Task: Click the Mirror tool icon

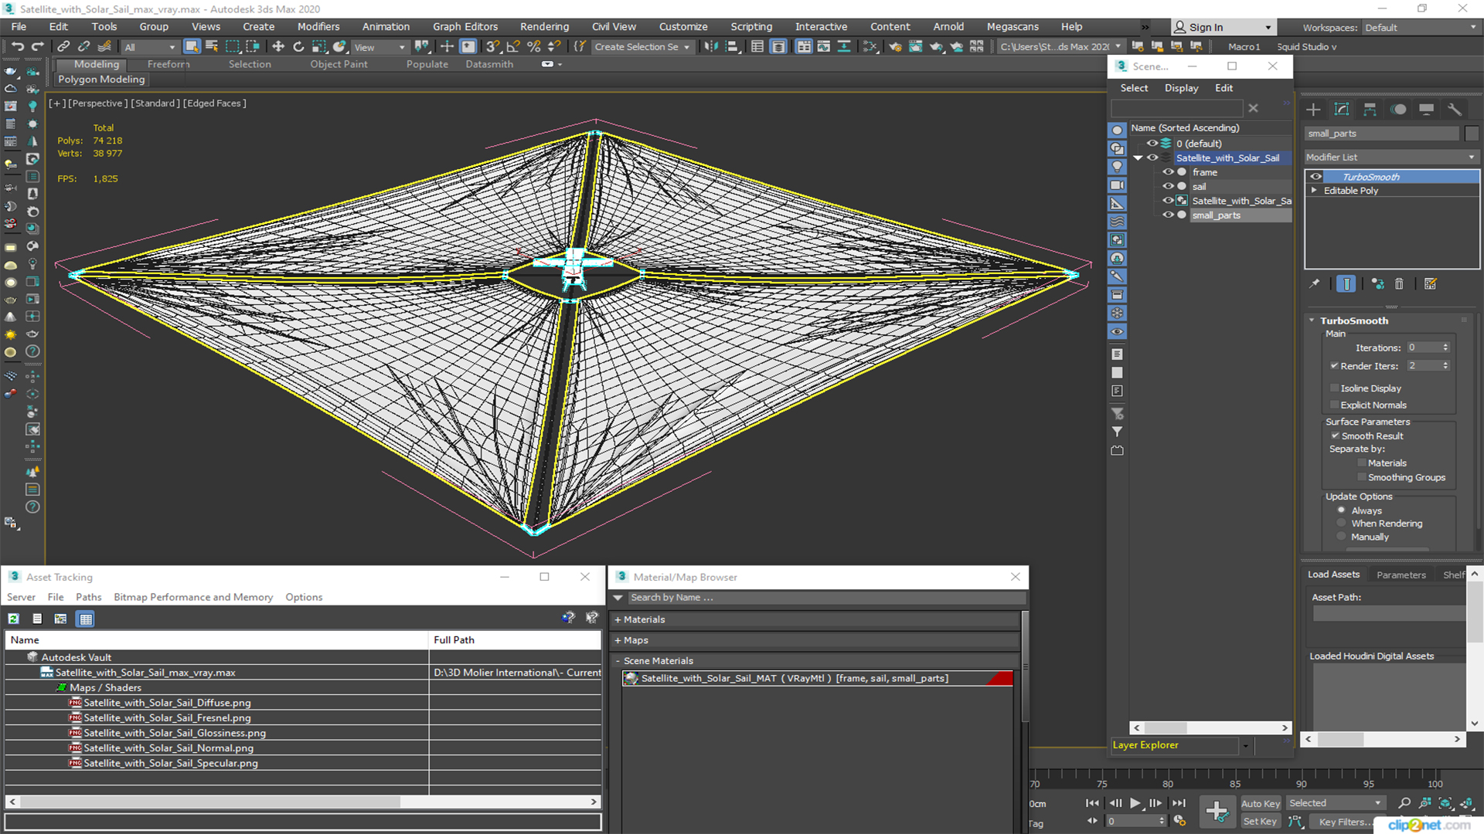Action: click(x=711, y=47)
